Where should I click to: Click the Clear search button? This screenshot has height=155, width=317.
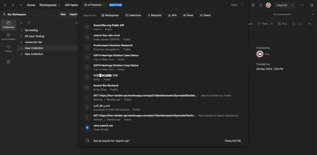(x=234, y=5)
